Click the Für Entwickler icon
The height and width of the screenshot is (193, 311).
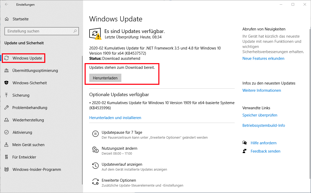tap(7, 157)
